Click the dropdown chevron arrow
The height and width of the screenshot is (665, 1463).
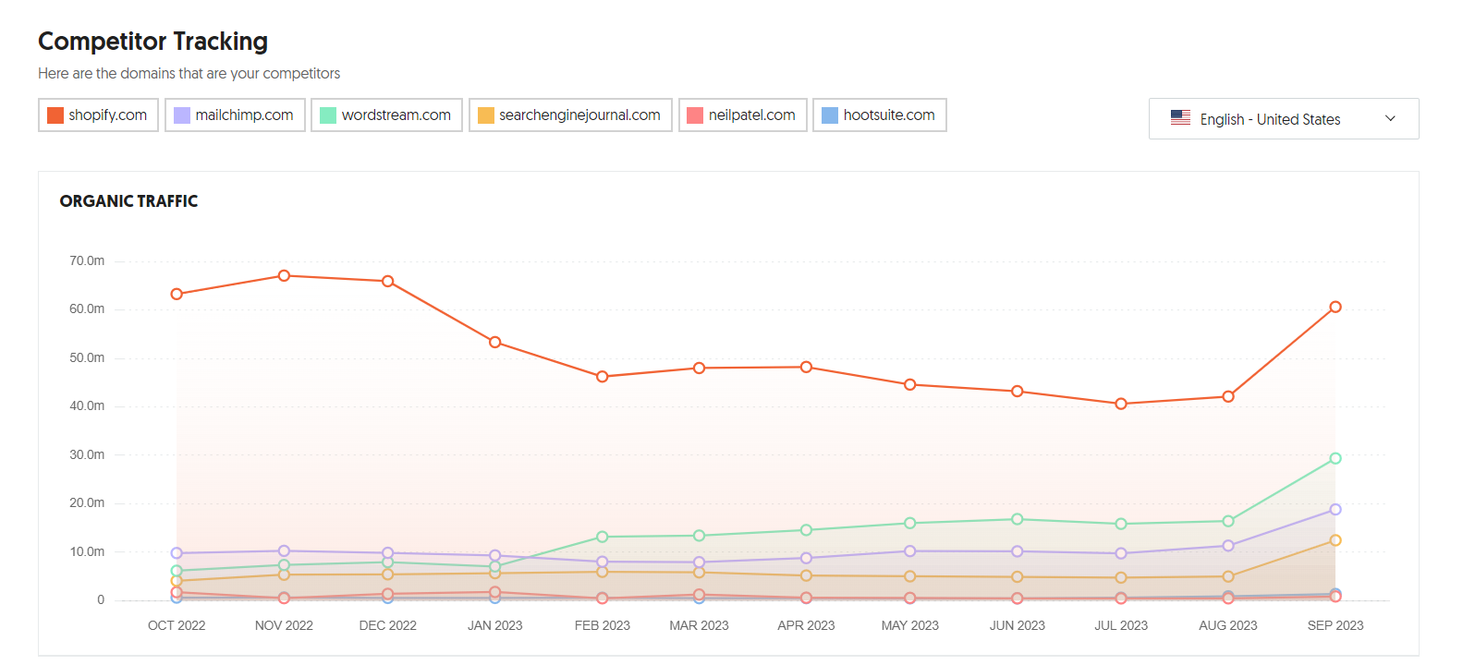1390,119
